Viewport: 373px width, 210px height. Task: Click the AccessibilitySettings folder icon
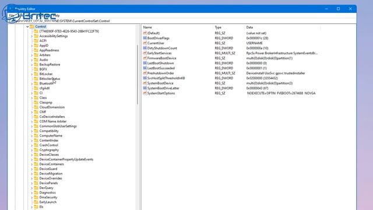click(x=36, y=36)
